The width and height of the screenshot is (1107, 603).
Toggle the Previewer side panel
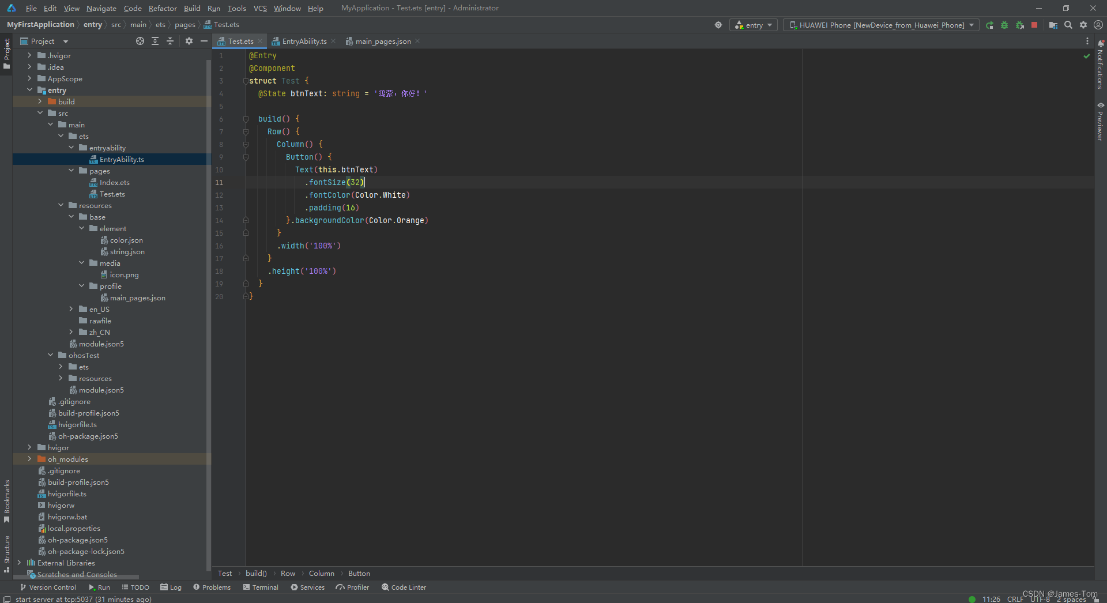tap(1100, 121)
